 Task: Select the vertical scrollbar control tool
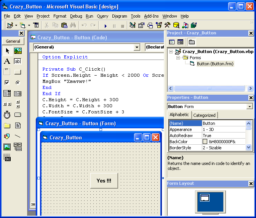(x=18, y=104)
